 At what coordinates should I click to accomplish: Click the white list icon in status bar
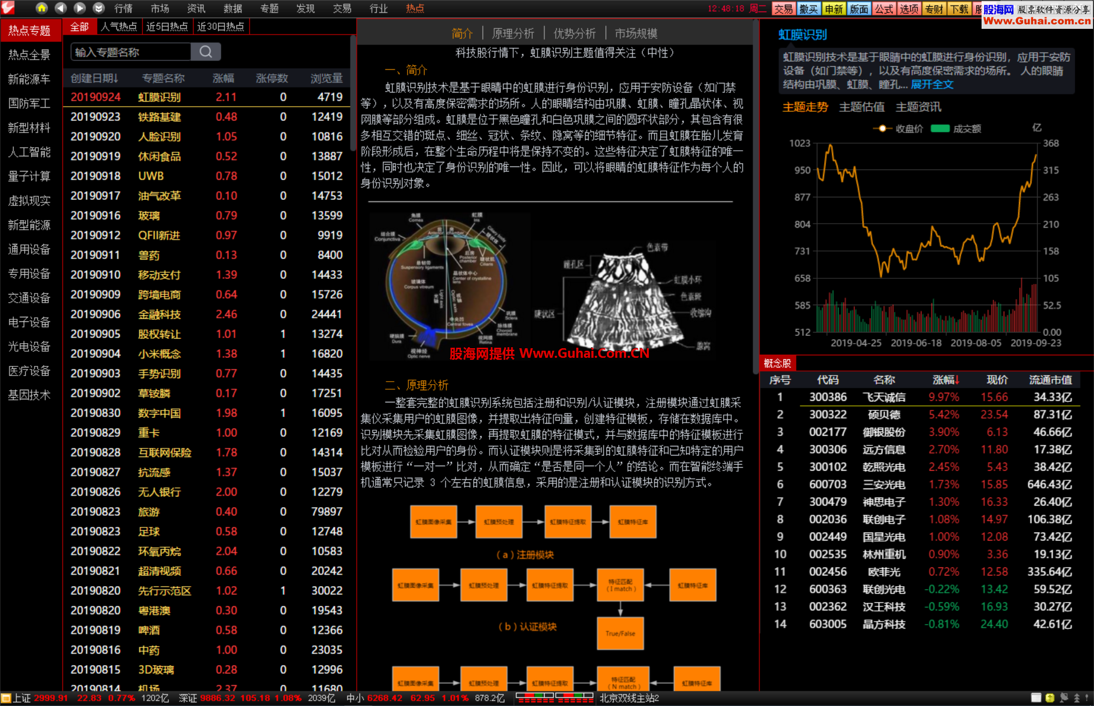[1036, 698]
